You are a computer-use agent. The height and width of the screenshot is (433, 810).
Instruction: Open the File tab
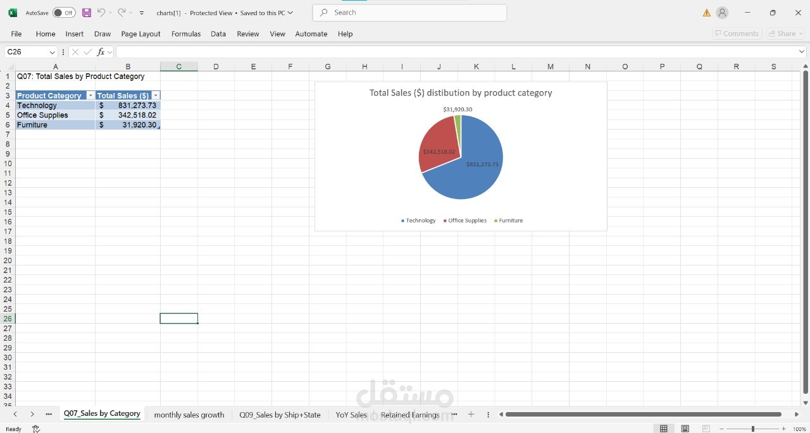[16, 34]
